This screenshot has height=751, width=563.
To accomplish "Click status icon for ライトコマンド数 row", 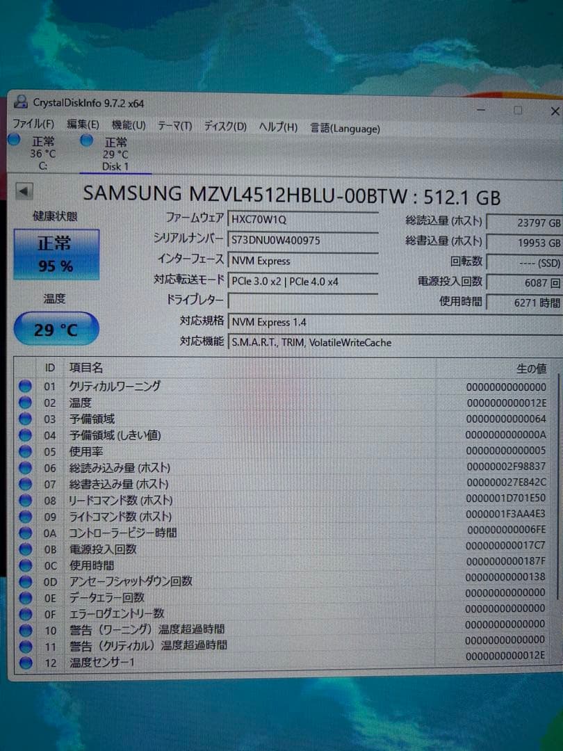I will [x=26, y=516].
